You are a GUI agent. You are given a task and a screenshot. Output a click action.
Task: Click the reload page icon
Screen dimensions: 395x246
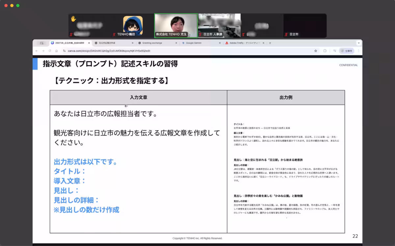(x=50, y=51)
